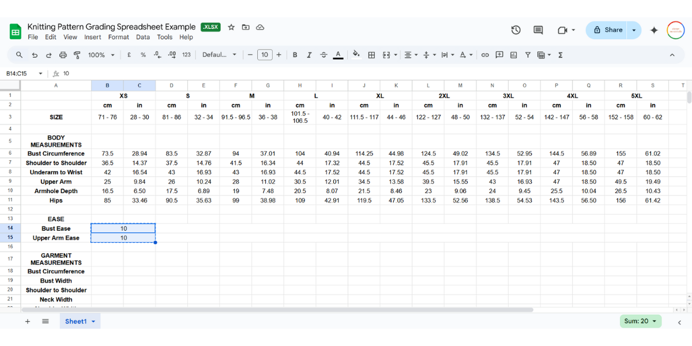Viewport: 692px width, 346px height.
Task: Open merge type dropdown arrow
Action: [396, 55]
